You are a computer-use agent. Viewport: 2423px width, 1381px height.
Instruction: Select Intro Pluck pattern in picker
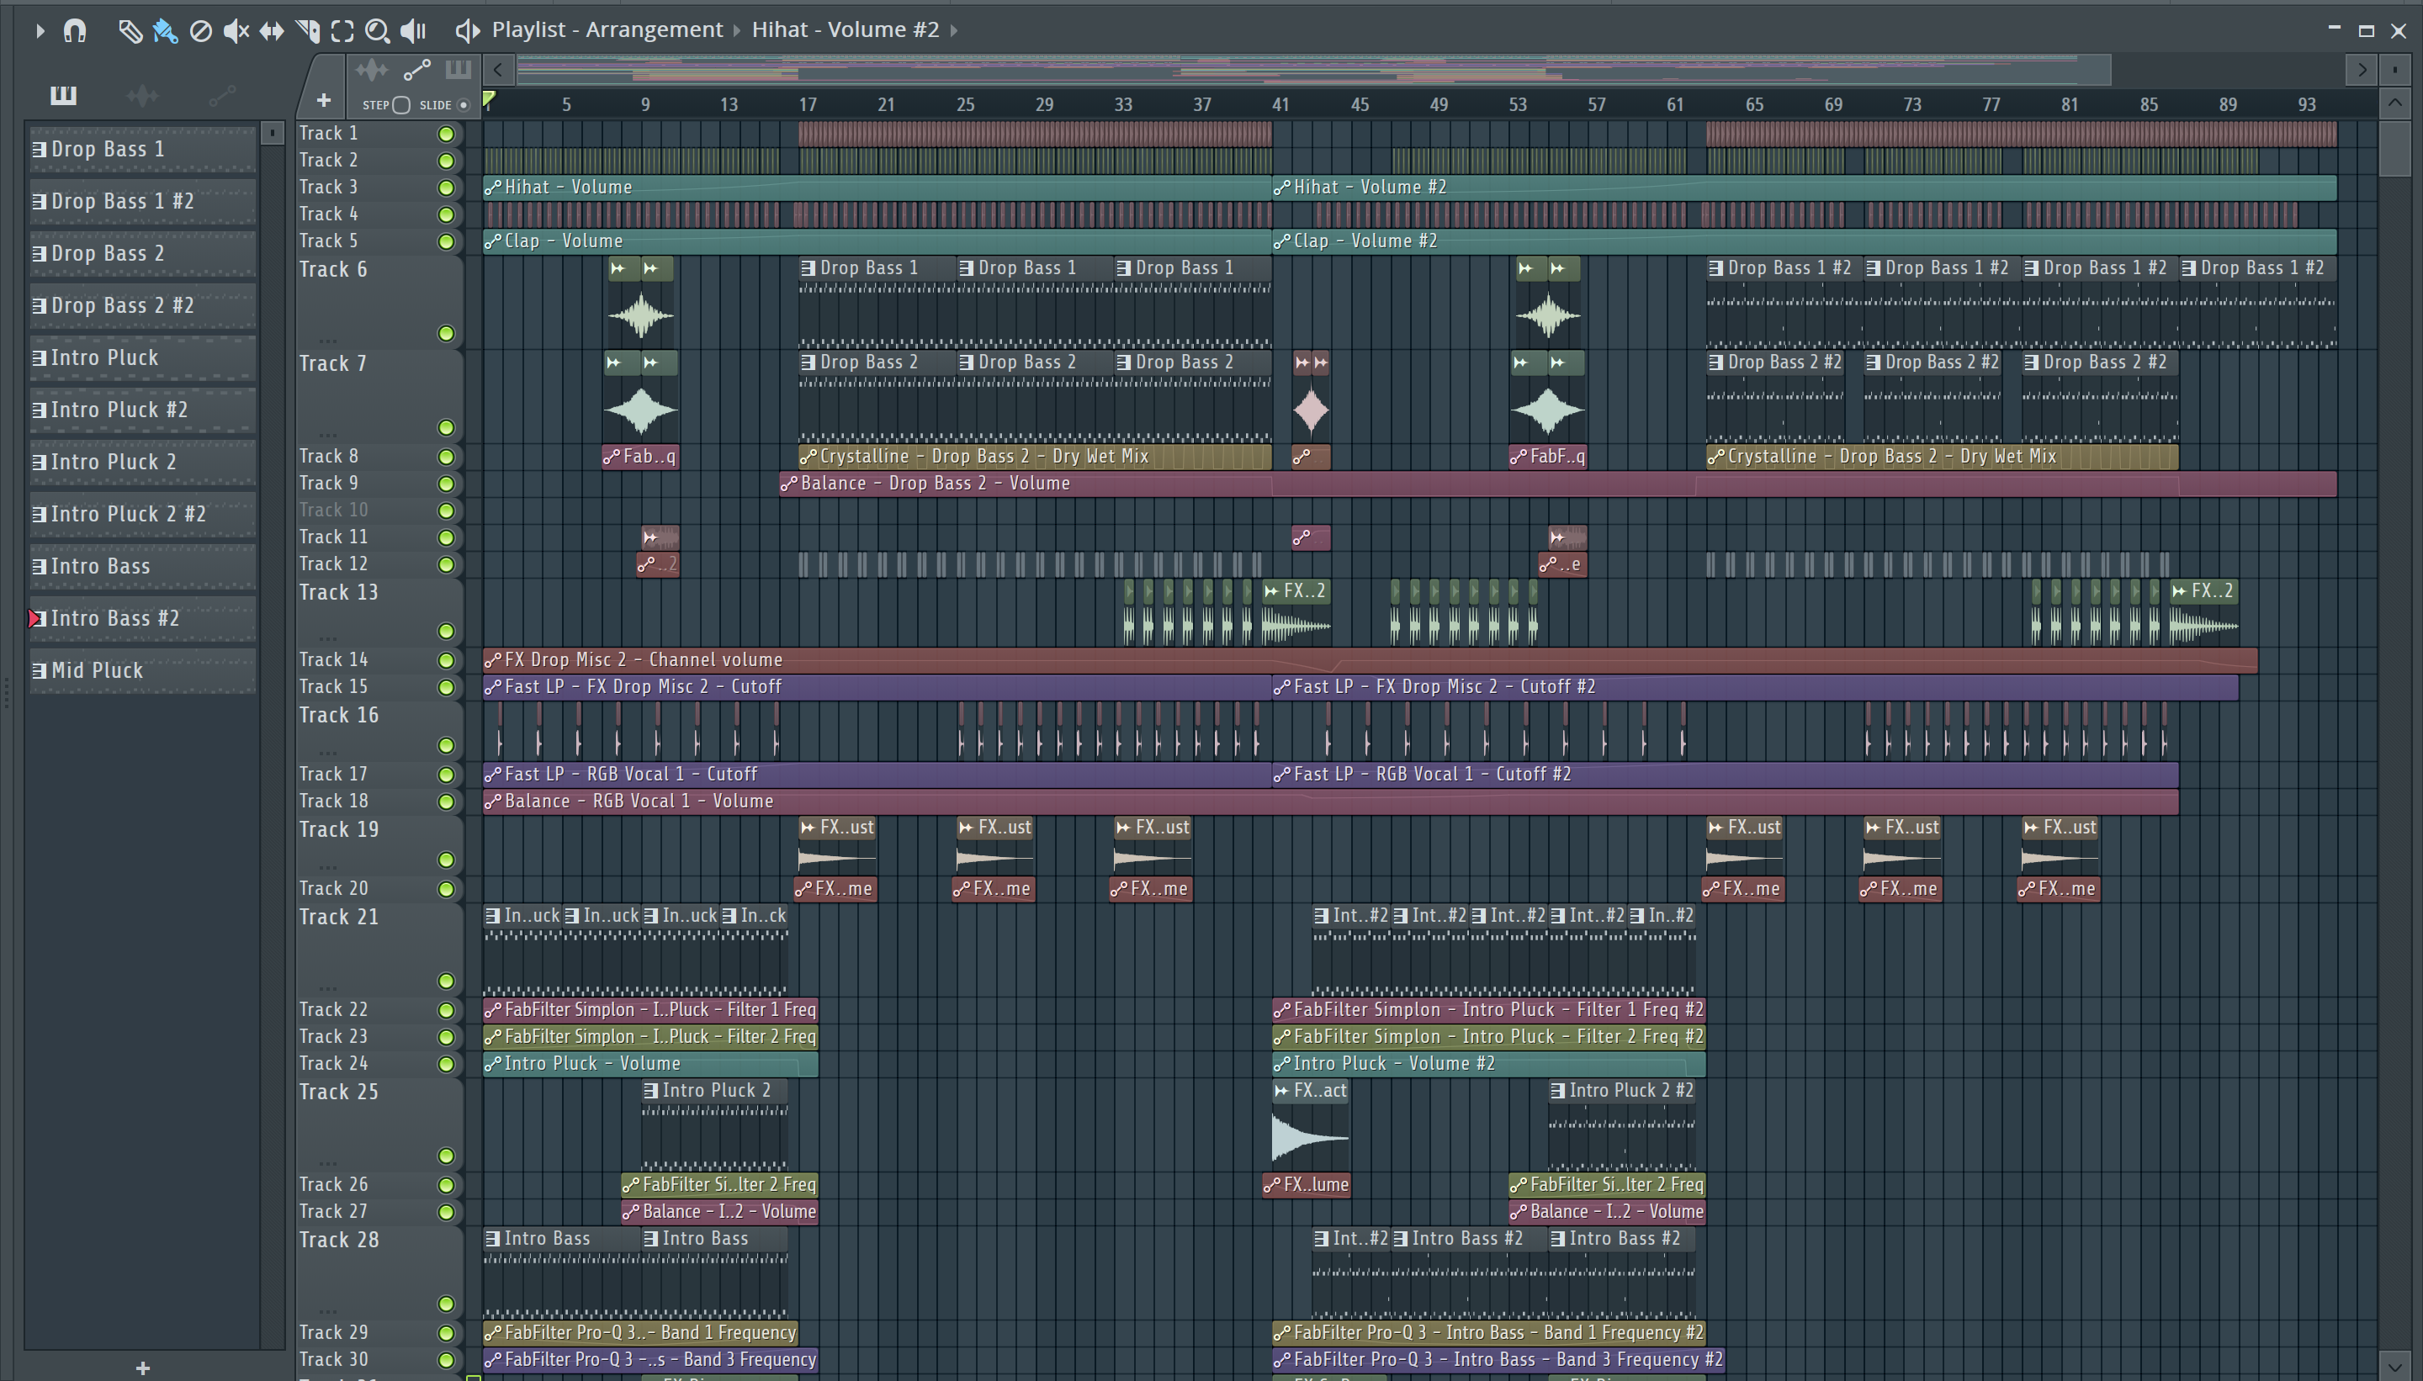point(142,357)
